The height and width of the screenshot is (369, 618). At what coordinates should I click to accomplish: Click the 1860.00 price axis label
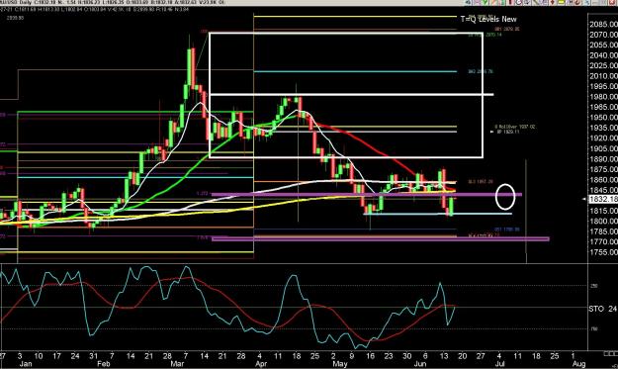click(x=603, y=180)
